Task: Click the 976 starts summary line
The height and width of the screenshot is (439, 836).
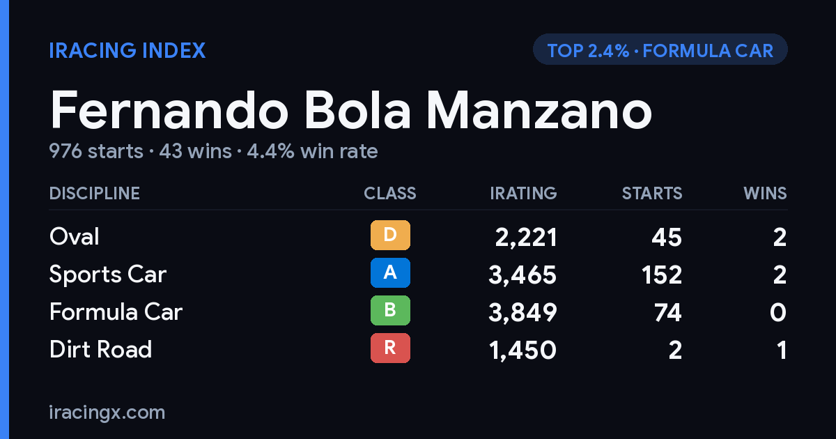Action: 213,151
